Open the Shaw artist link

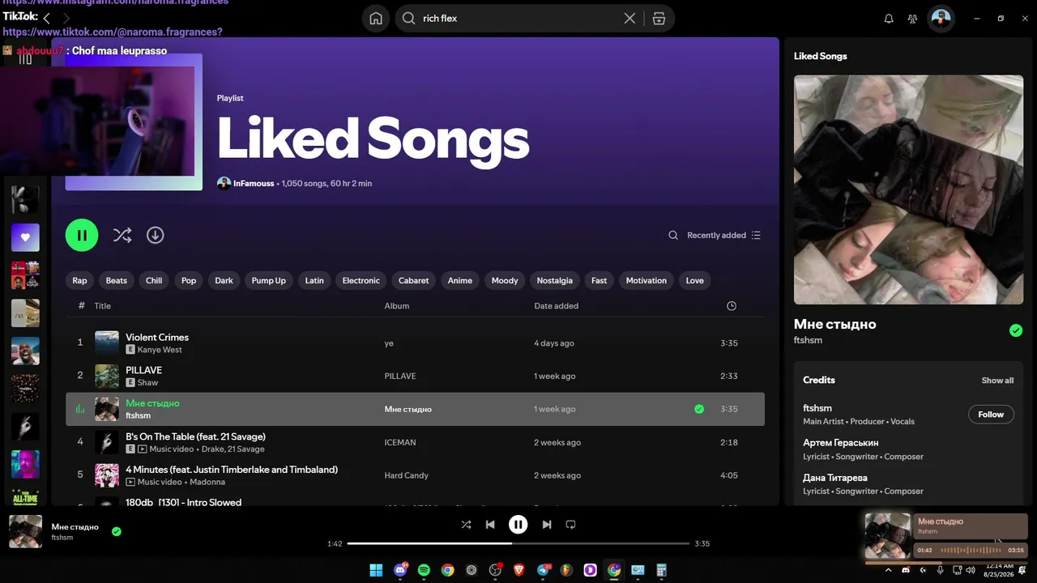pos(148,383)
